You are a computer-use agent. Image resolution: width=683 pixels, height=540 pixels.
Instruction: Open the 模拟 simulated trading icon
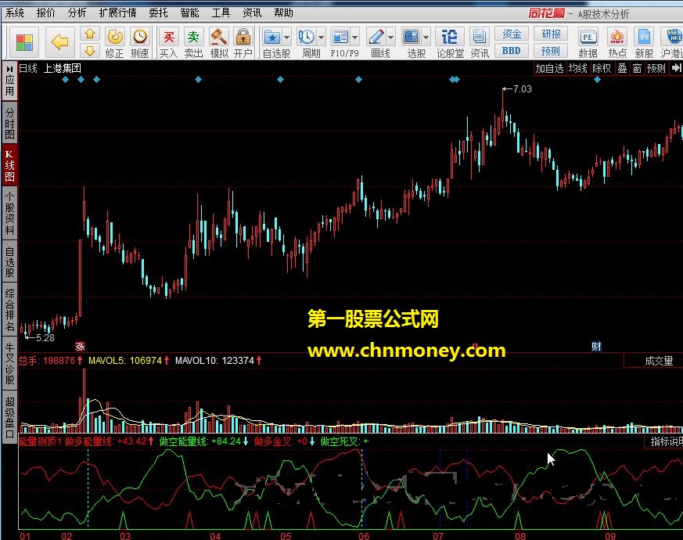coord(218,42)
